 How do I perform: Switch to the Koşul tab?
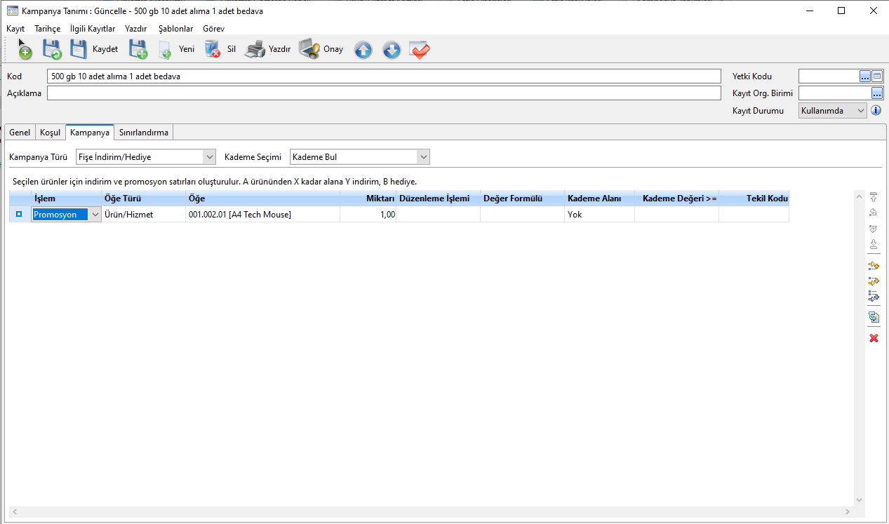point(50,133)
